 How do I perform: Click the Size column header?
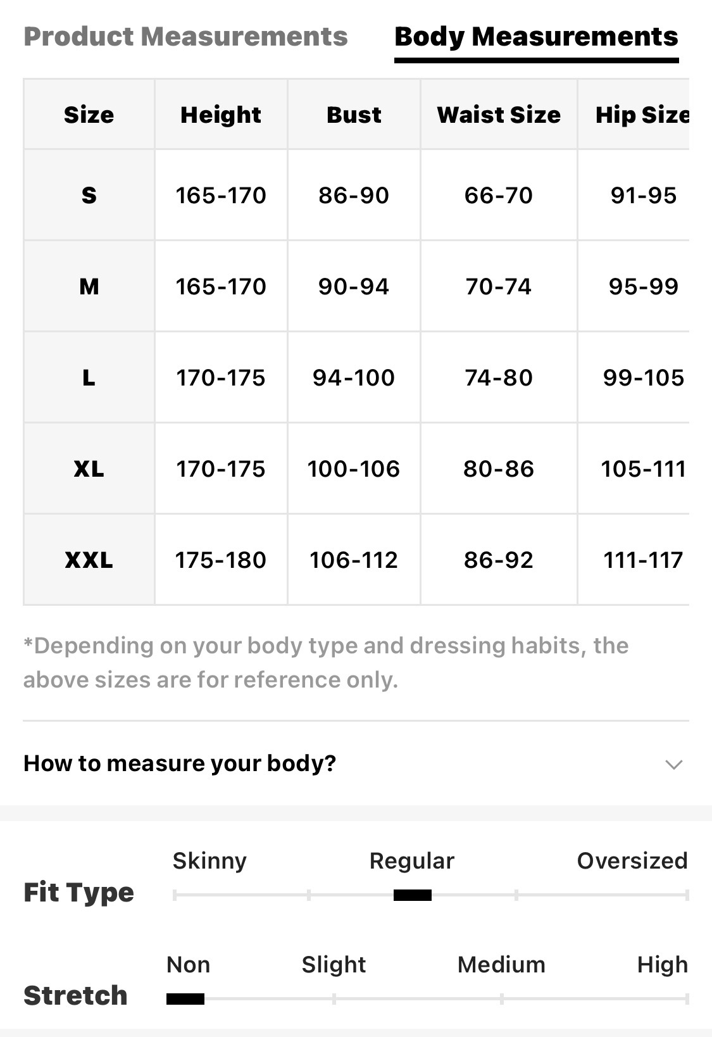[x=89, y=115]
